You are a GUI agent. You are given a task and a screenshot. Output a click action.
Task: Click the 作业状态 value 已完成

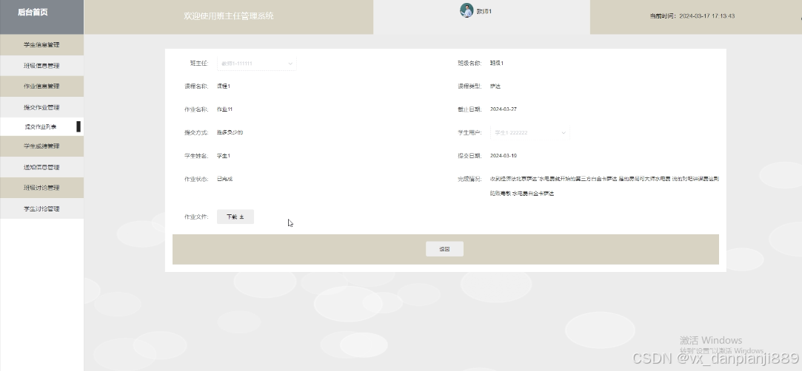click(224, 179)
